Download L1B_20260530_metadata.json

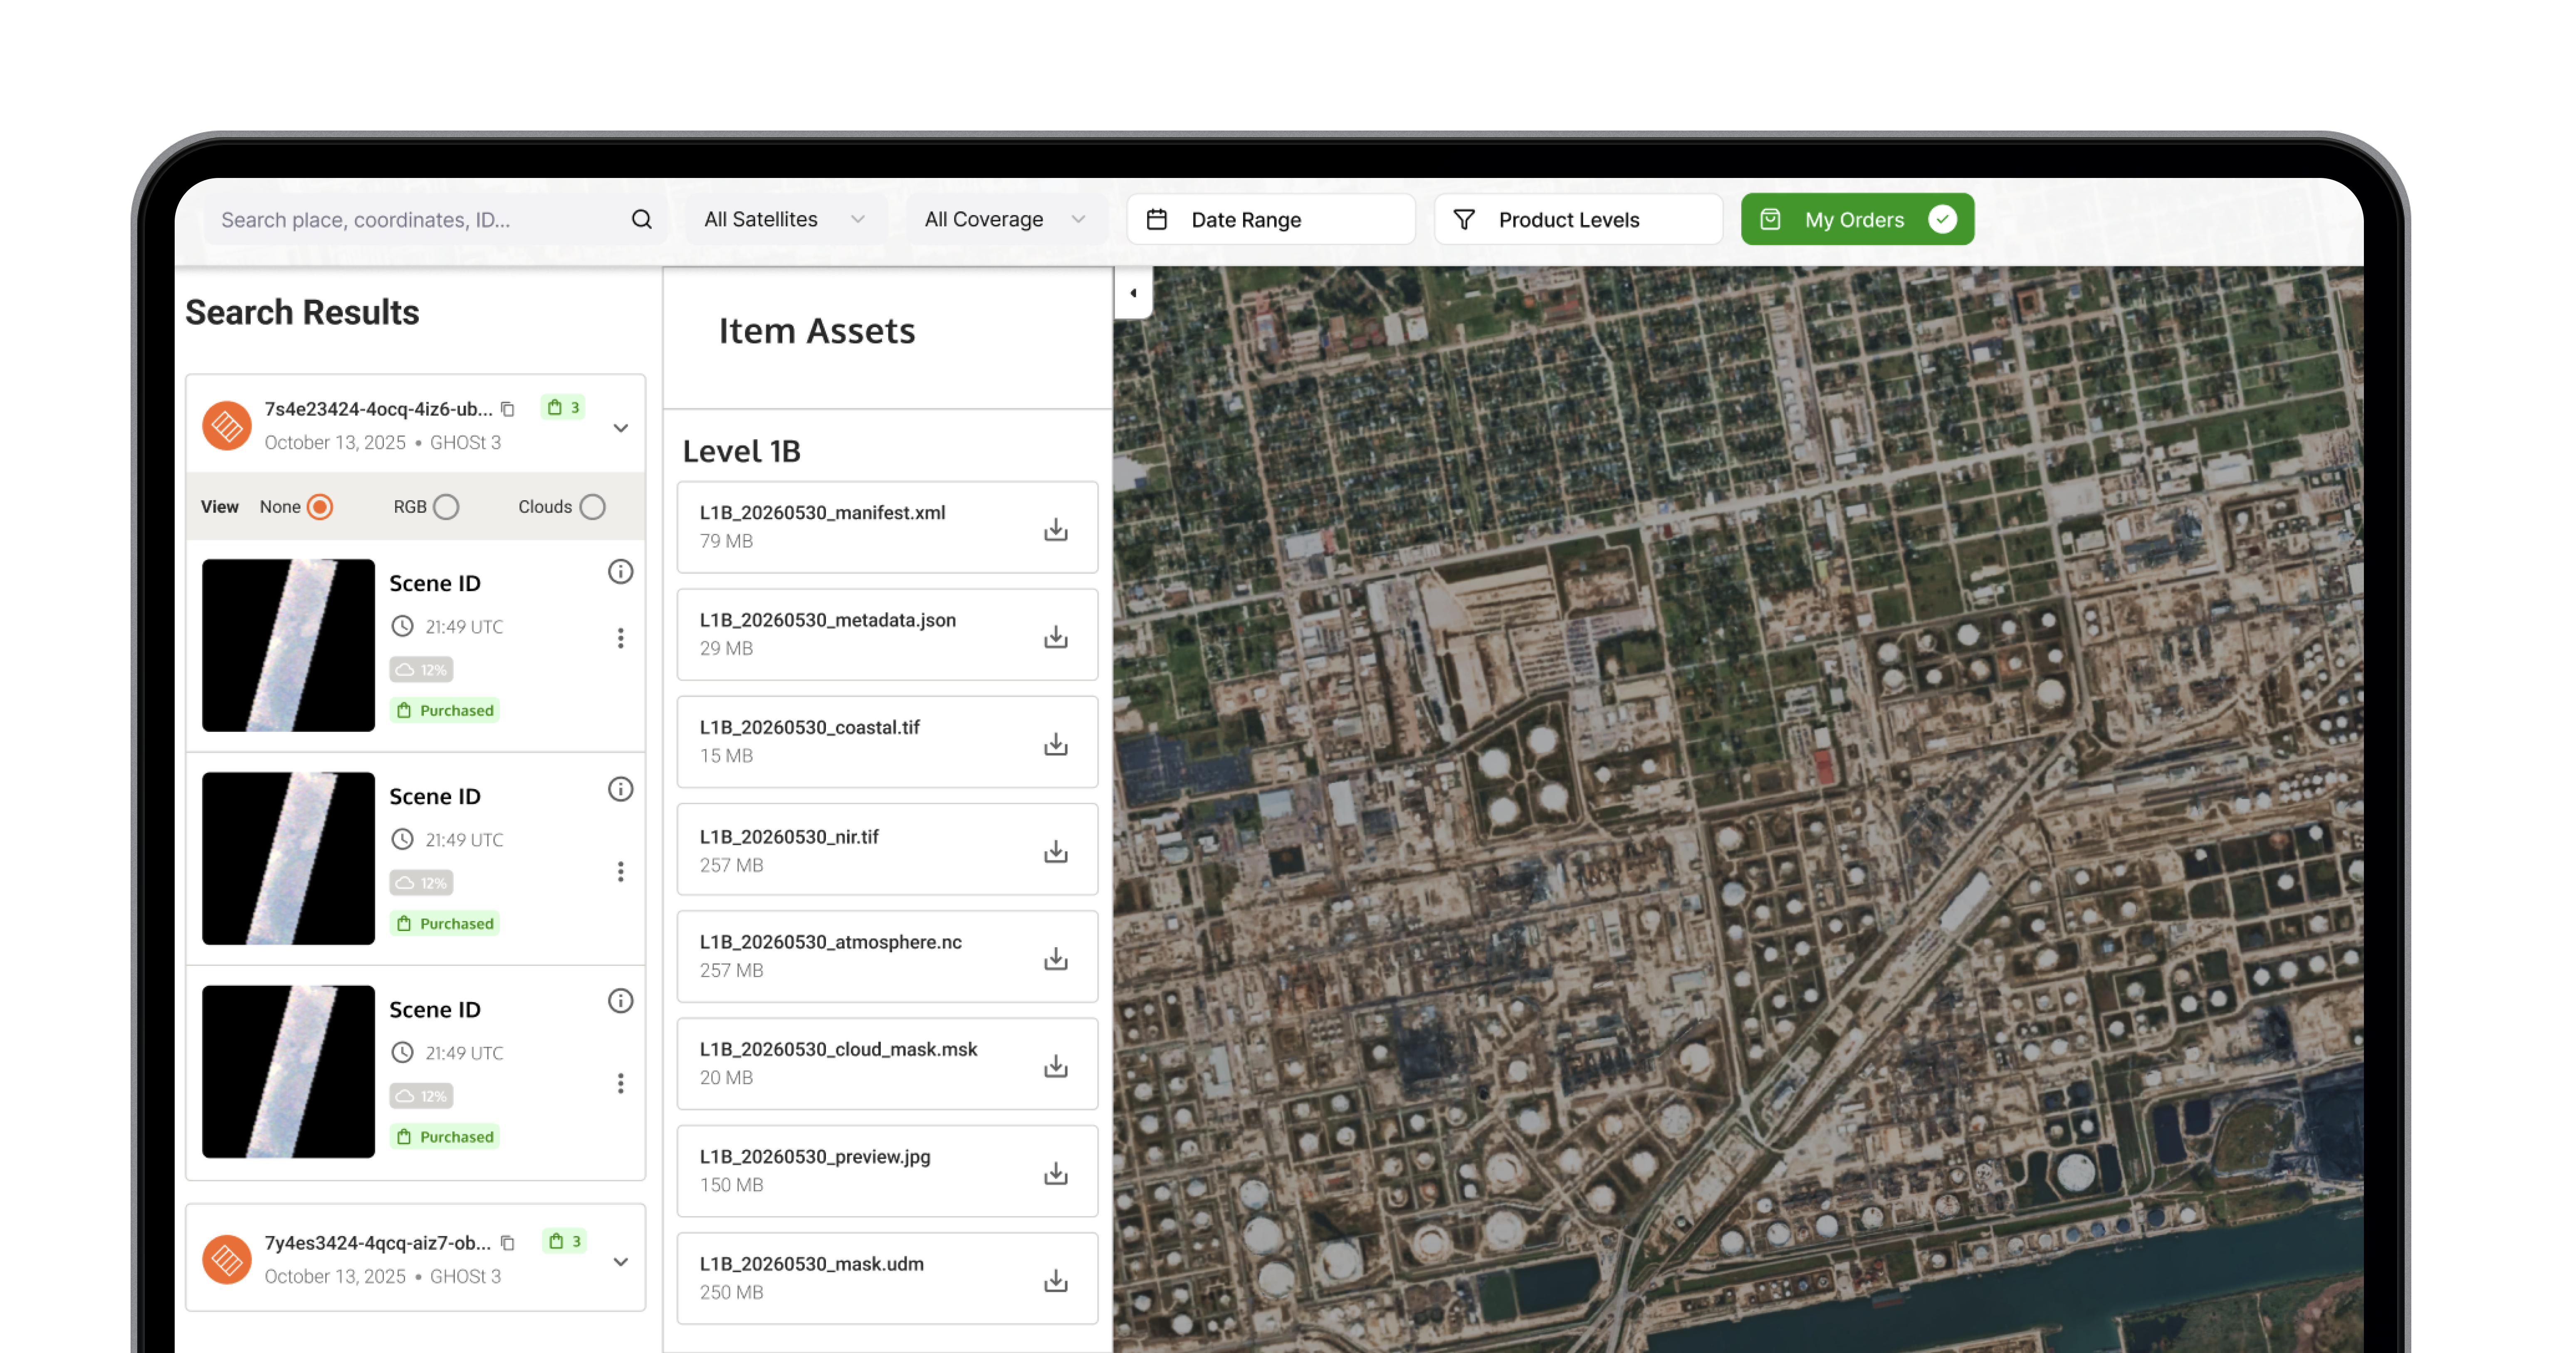[x=1056, y=636]
